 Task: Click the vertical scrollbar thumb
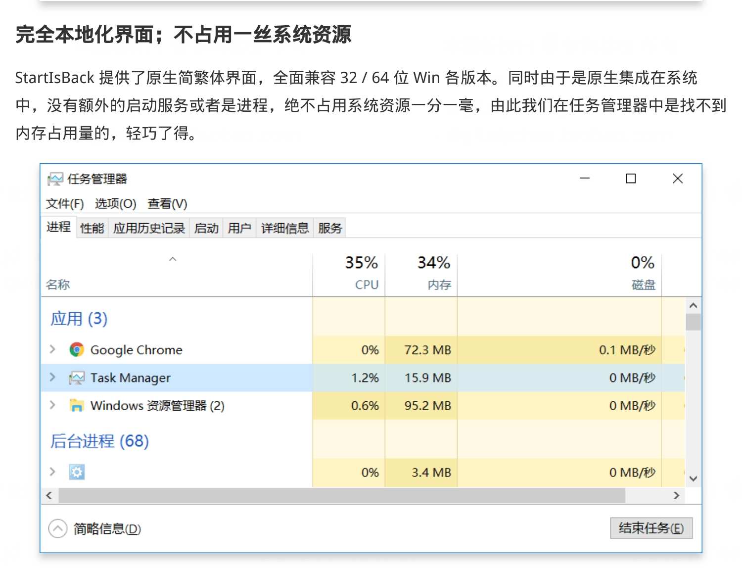[693, 322]
